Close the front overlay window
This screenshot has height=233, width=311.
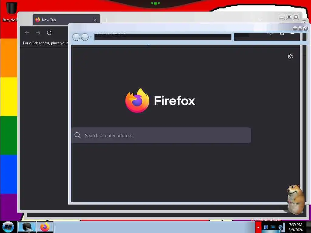coord(306,28)
